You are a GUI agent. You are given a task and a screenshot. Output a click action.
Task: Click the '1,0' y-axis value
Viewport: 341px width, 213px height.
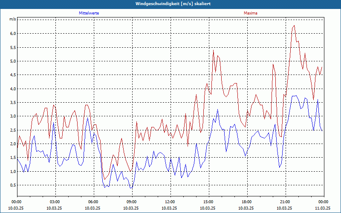click(x=13, y=171)
